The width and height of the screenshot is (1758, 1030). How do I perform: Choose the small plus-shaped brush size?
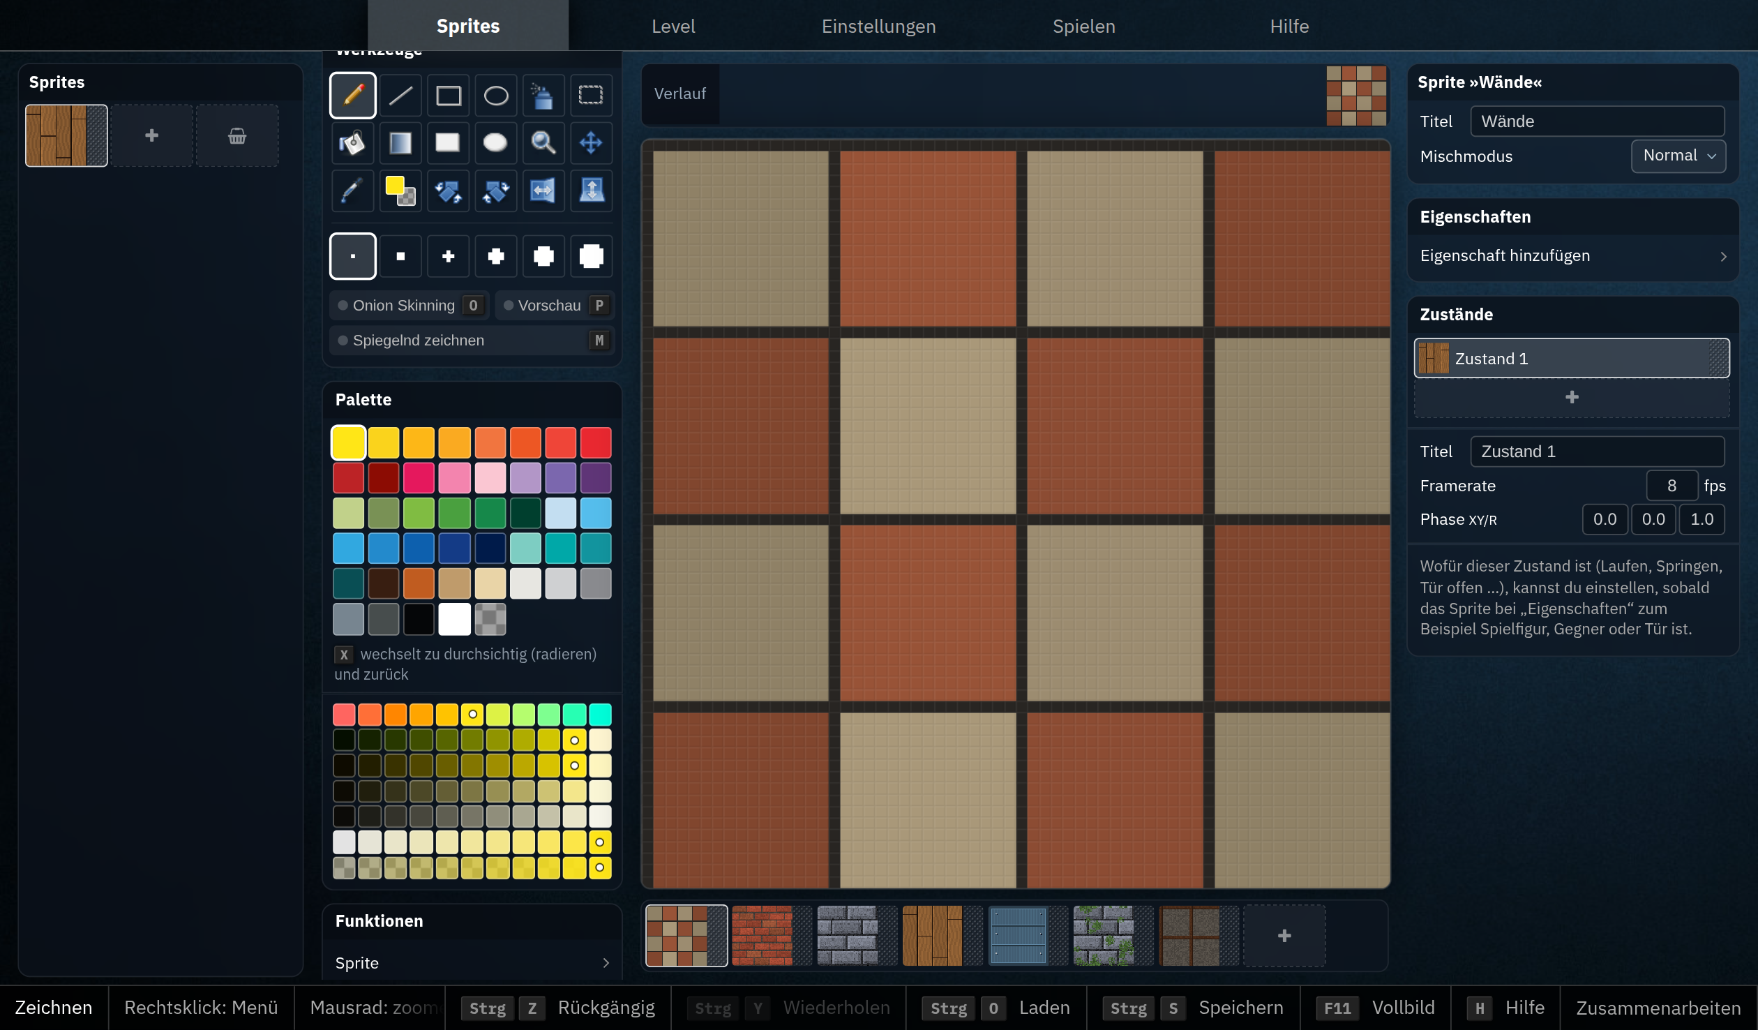click(x=448, y=256)
